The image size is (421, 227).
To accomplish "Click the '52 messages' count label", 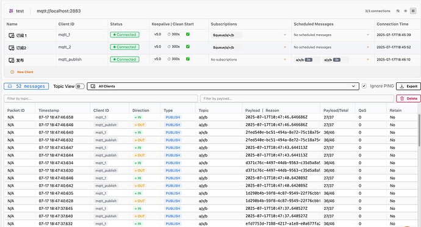I will (31, 86).
